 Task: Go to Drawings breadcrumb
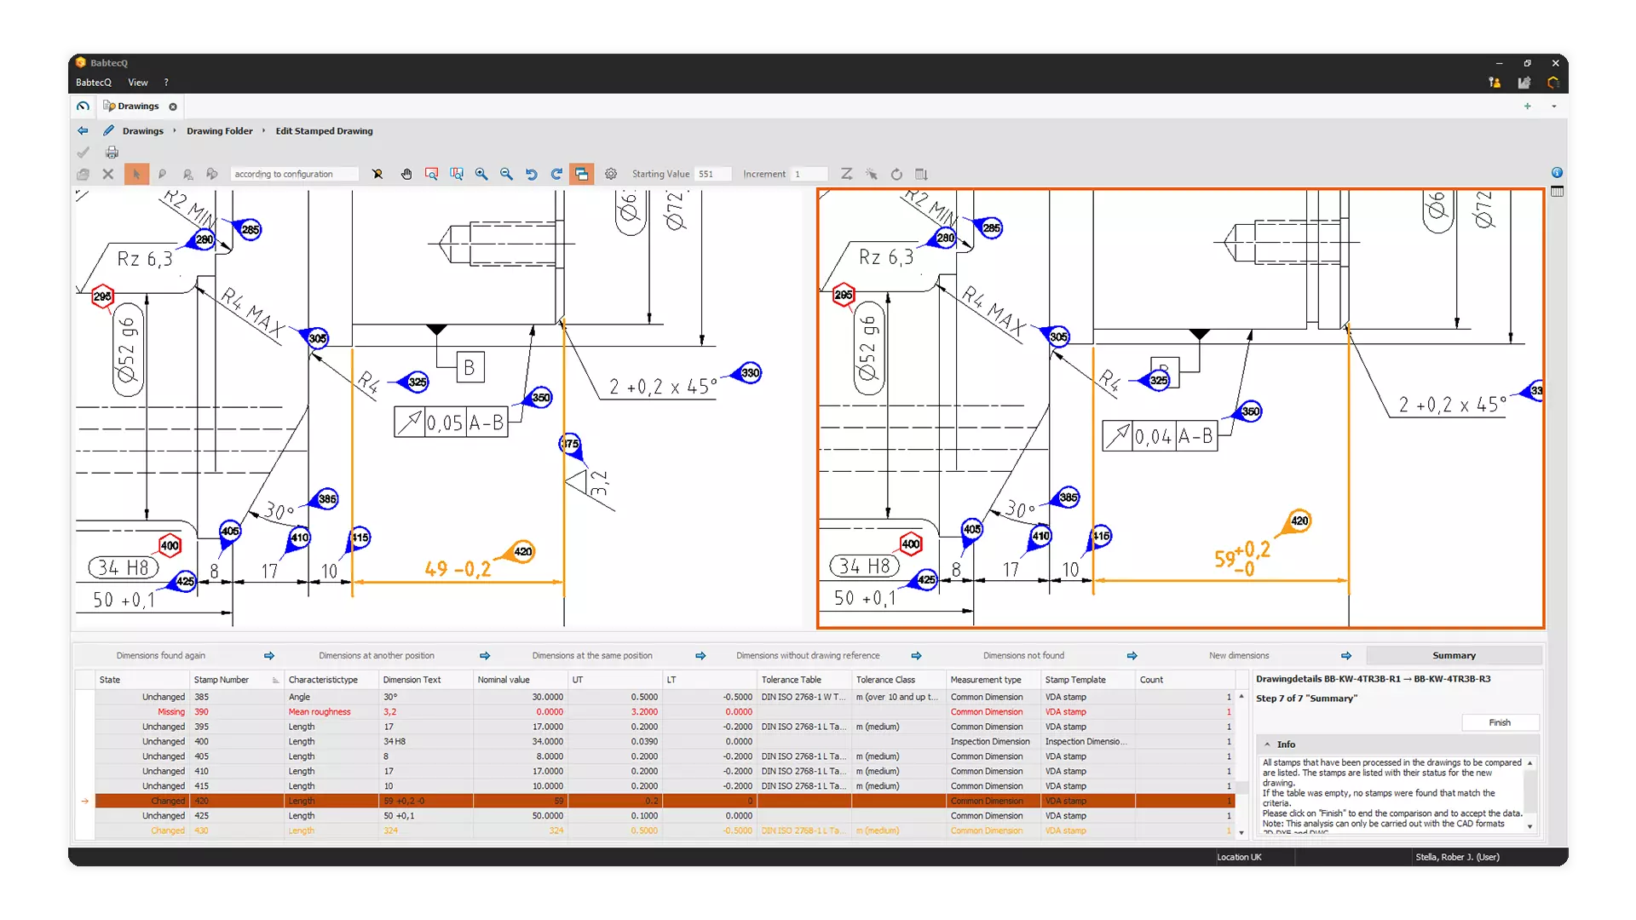click(x=143, y=131)
